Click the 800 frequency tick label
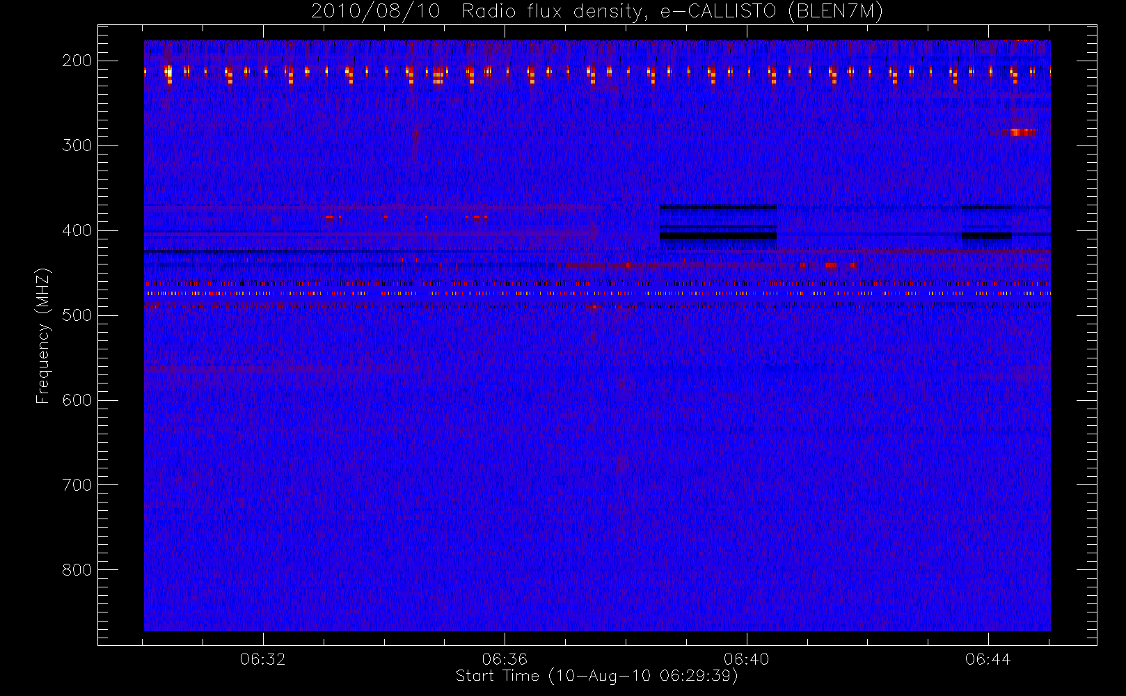The width and height of the screenshot is (1126, 696). click(x=77, y=570)
